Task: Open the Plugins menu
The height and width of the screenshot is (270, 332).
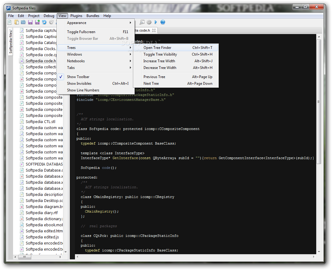Action: 76,16
